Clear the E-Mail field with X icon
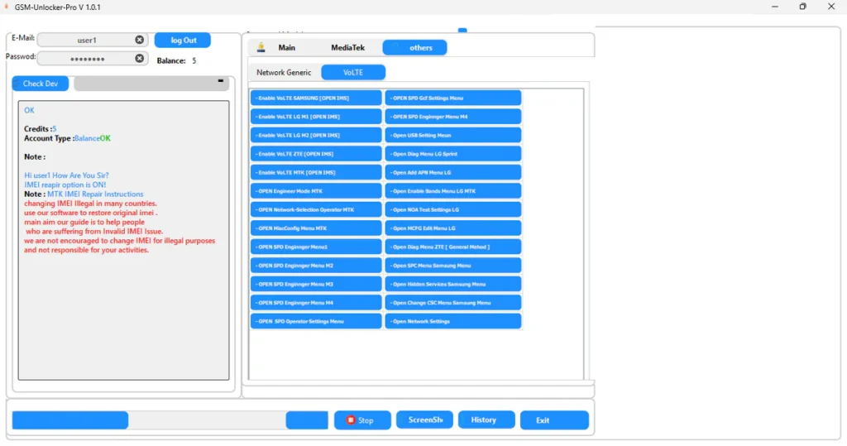 [x=139, y=40]
